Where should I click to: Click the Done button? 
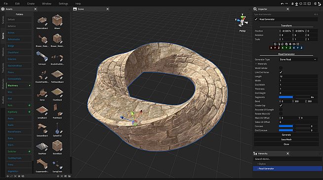click(x=286, y=144)
